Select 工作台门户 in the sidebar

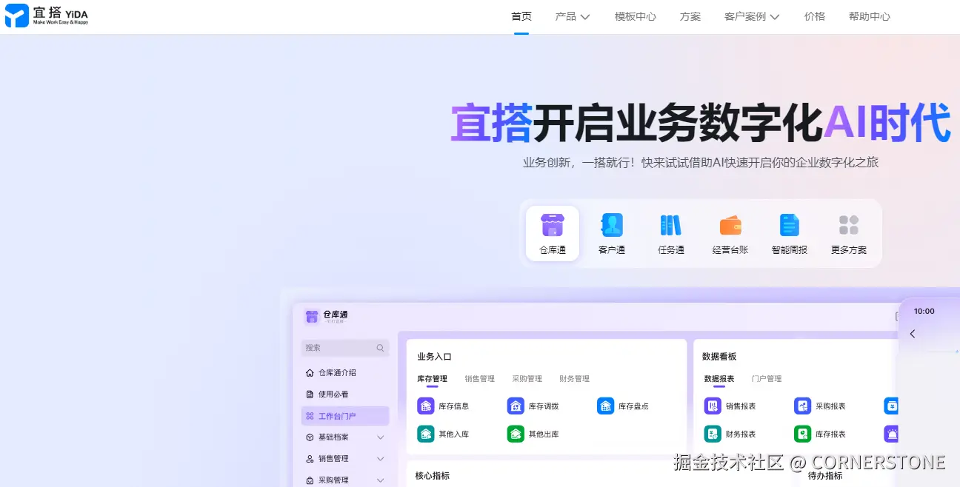(x=345, y=416)
